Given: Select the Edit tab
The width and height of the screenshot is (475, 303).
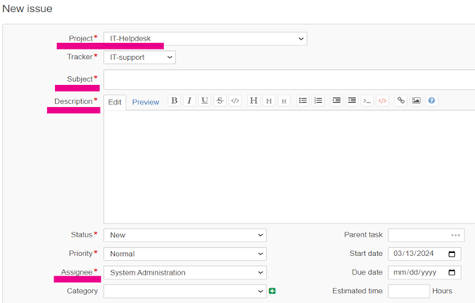Looking at the screenshot, I should 115,102.
